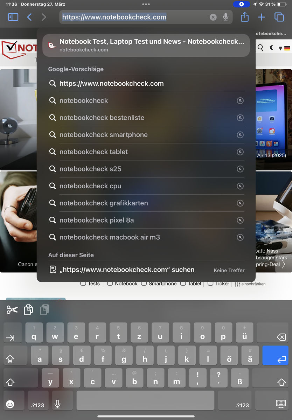Clear the URL field text
Screen dimensions: 292x420
(x=213, y=17)
